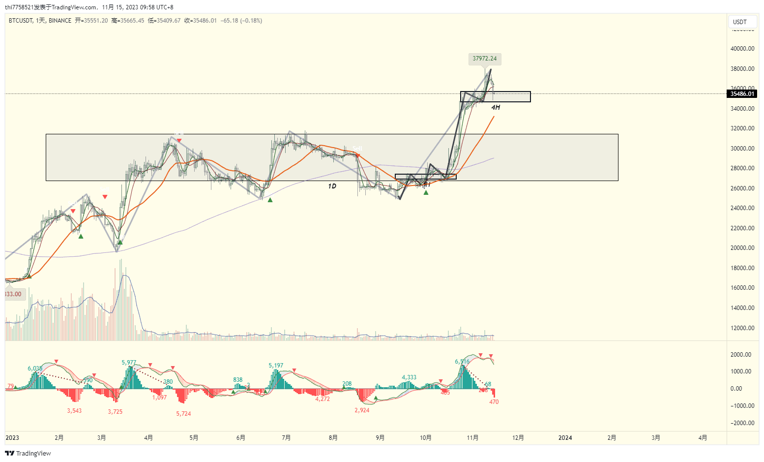Click the 6月 time axis label
The width and height of the screenshot is (764, 462).
tap(240, 438)
